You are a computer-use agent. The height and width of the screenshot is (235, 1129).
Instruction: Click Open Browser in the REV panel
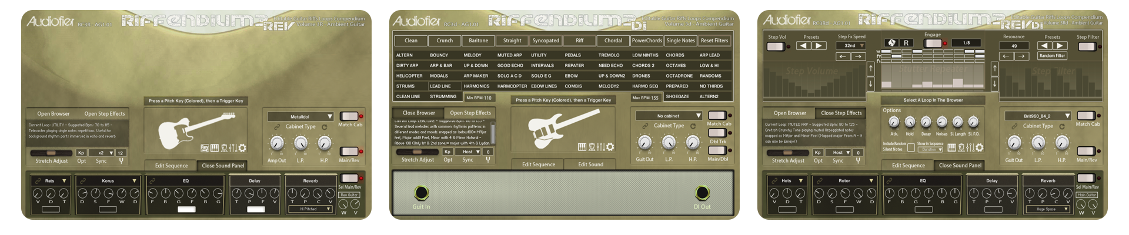pos(54,114)
